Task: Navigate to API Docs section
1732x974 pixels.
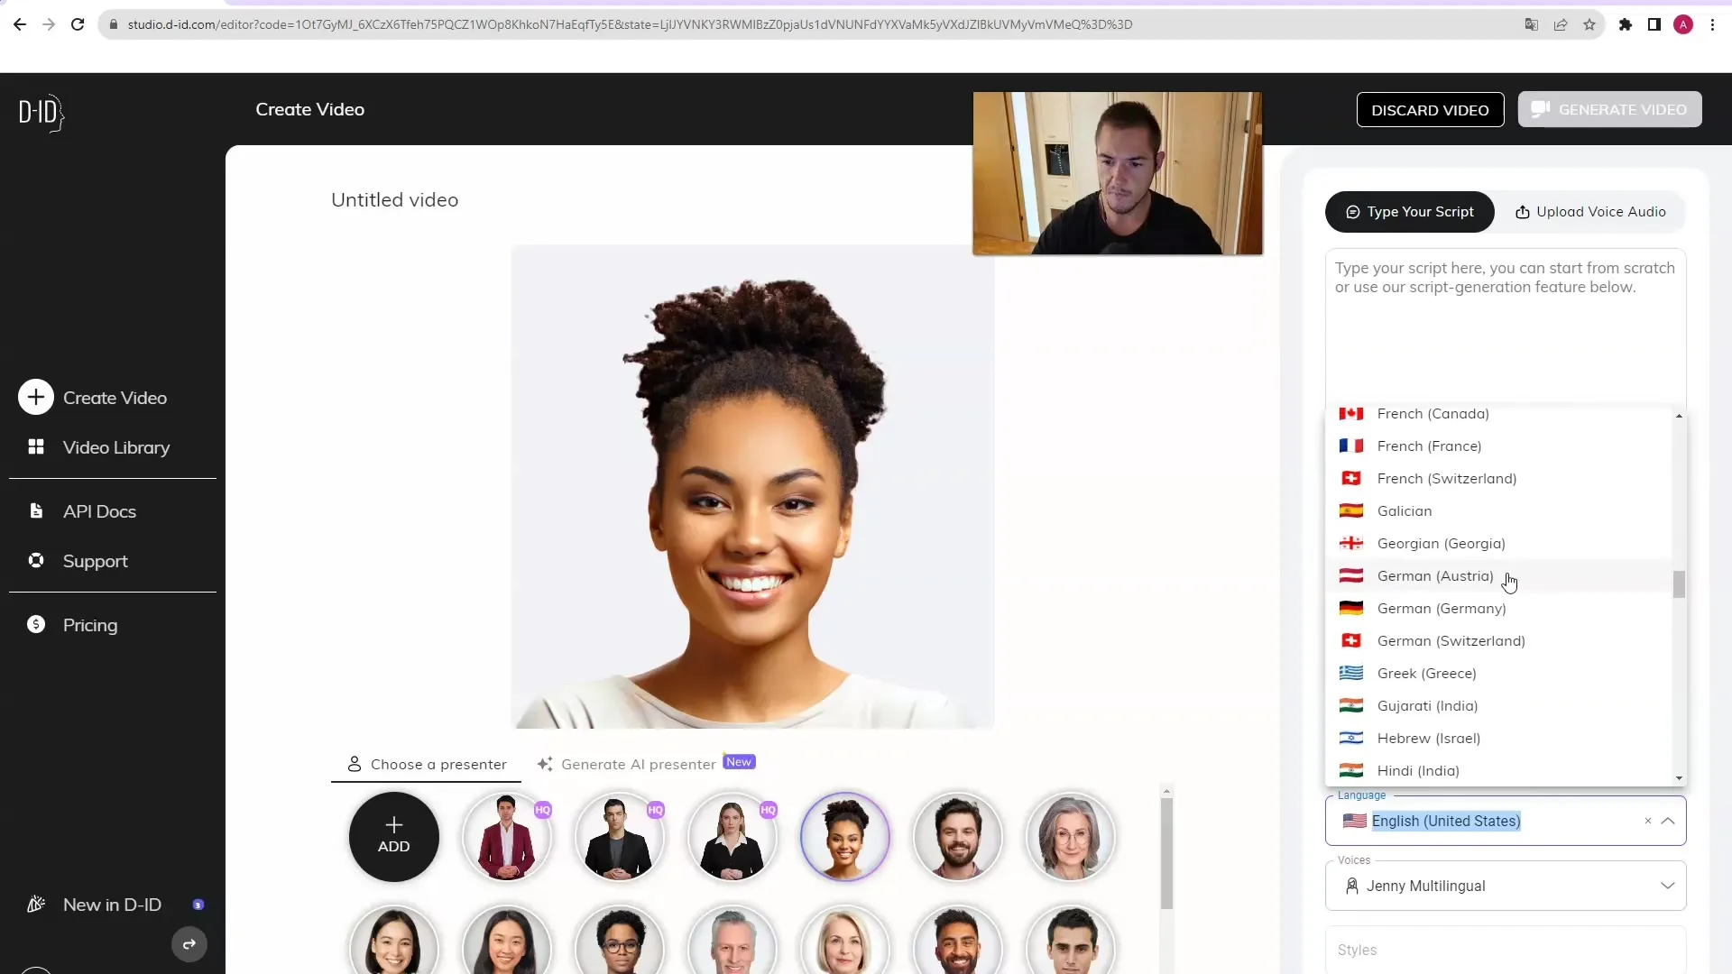Action: point(98,510)
